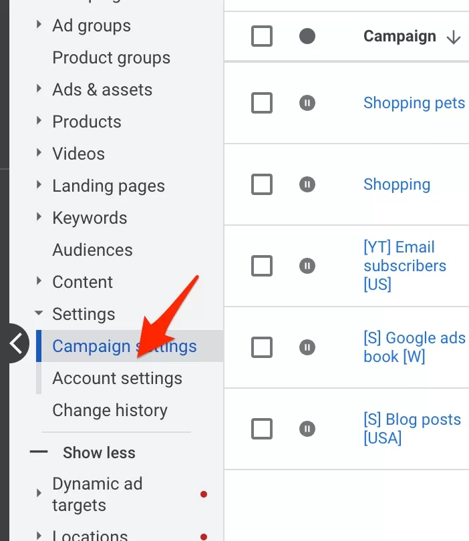Screen dimensions: 469x541
Task: Open Account settings in sidebar
Action: click(118, 378)
